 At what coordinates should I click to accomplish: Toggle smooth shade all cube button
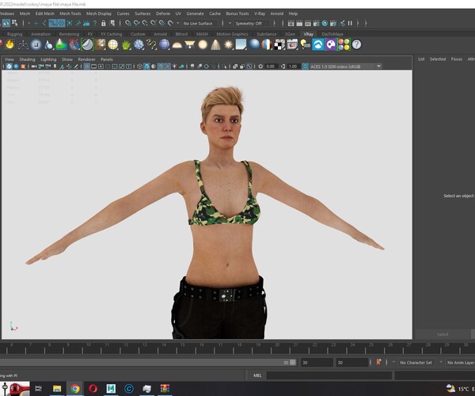[146, 66]
